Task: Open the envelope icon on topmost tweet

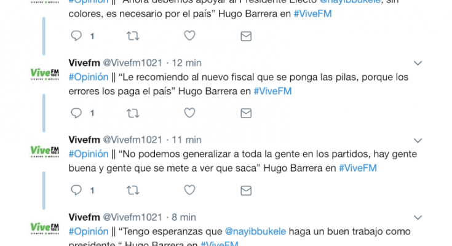Action: tap(246, 36)
